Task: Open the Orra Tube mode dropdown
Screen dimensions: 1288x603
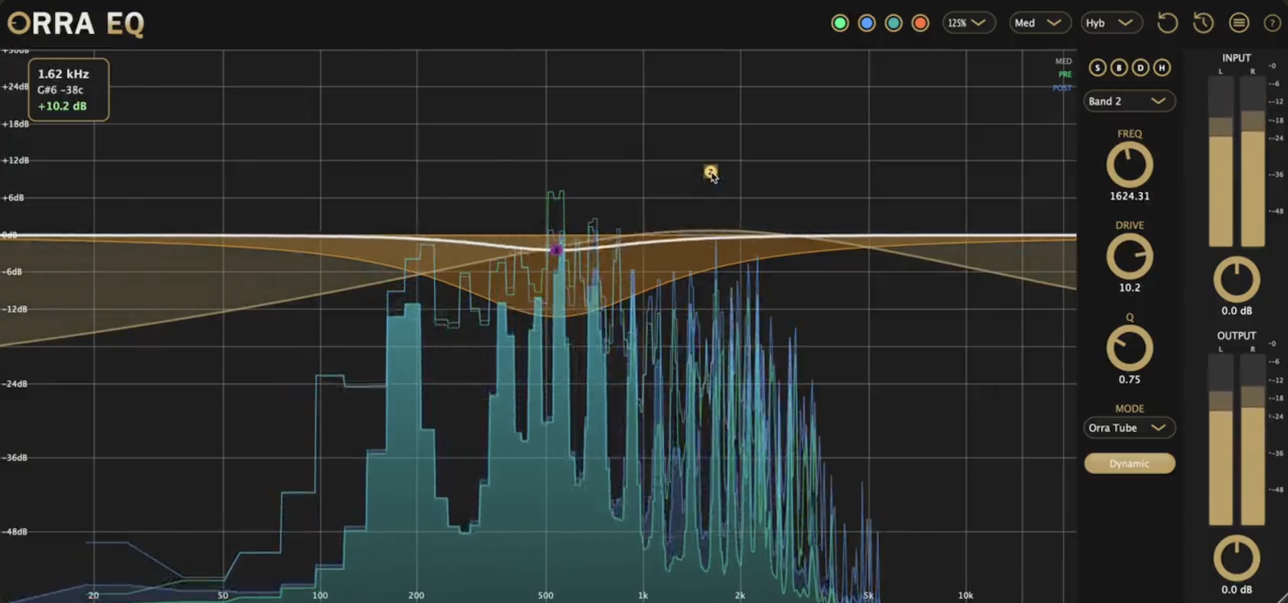Action: [1129, 428]
